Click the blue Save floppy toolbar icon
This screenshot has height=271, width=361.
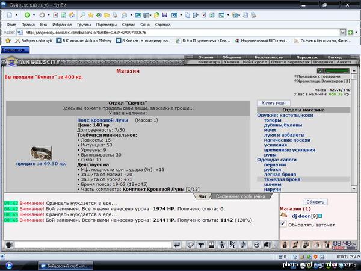coord(165,15)
